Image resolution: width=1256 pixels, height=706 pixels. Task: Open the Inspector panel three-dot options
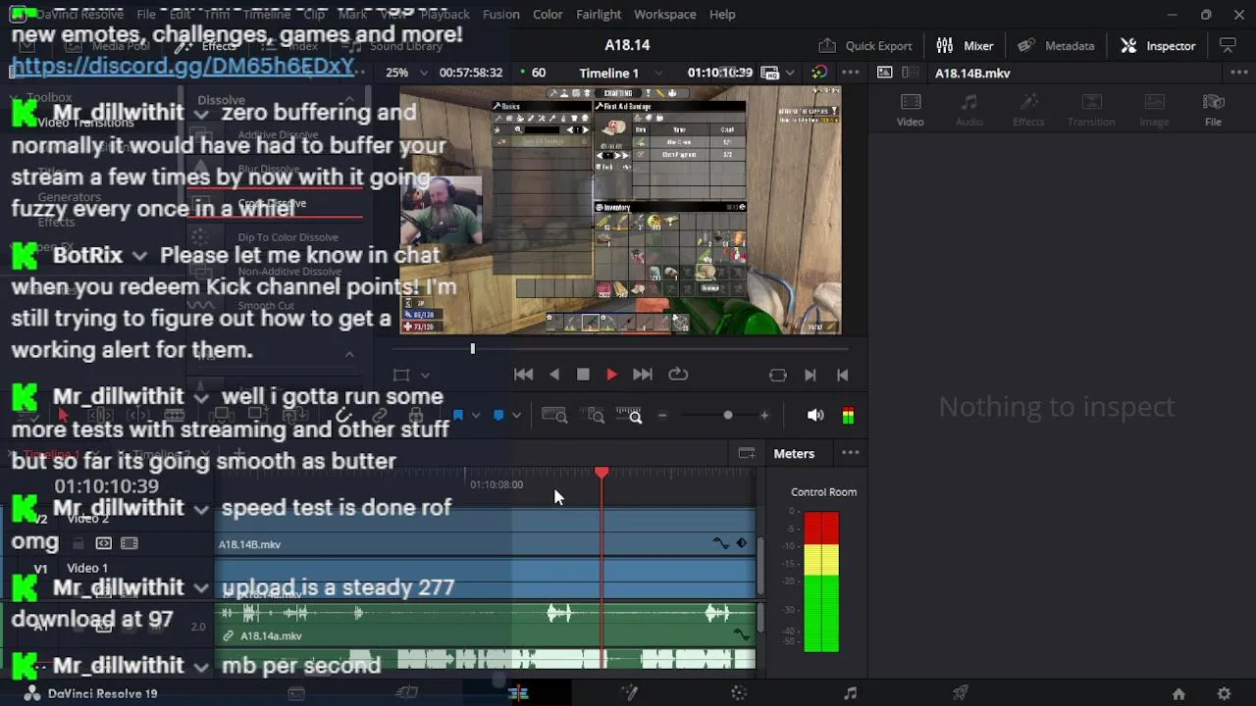pyautogui.click(x=1238, y=73)
